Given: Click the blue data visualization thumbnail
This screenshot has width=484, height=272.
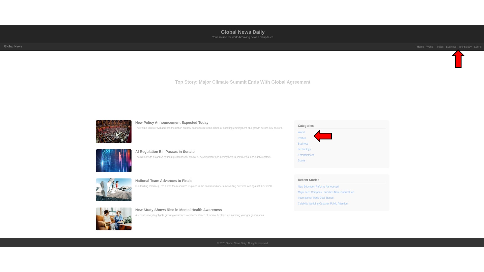Looking at the screenshot, I should coord(114,161).
